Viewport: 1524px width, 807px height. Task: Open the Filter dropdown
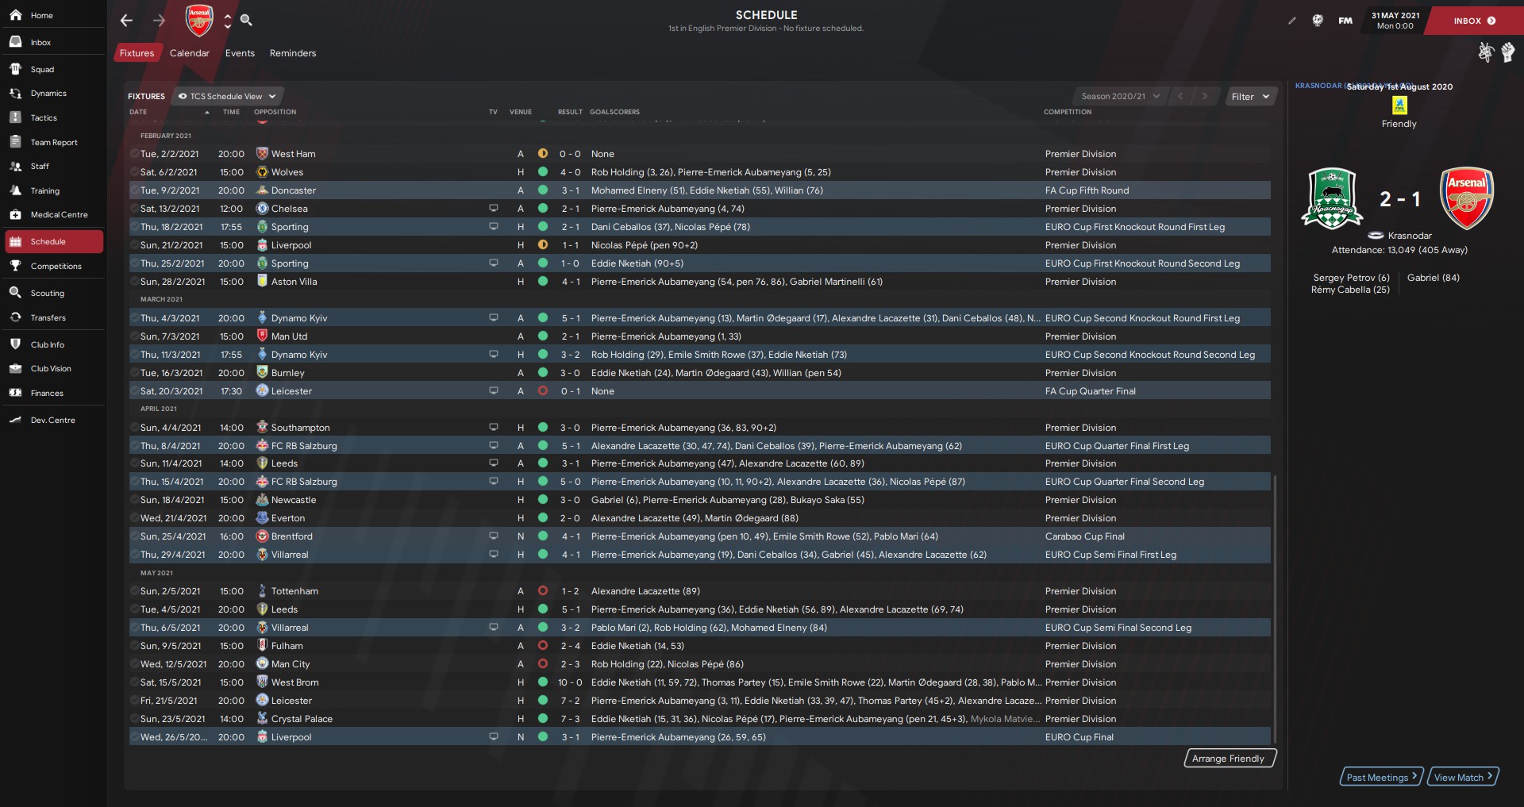(1250, 97)
